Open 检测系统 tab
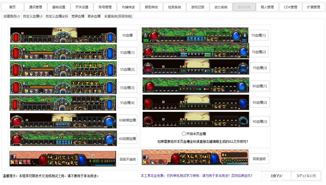326x185 pixels. click(175, 7)
